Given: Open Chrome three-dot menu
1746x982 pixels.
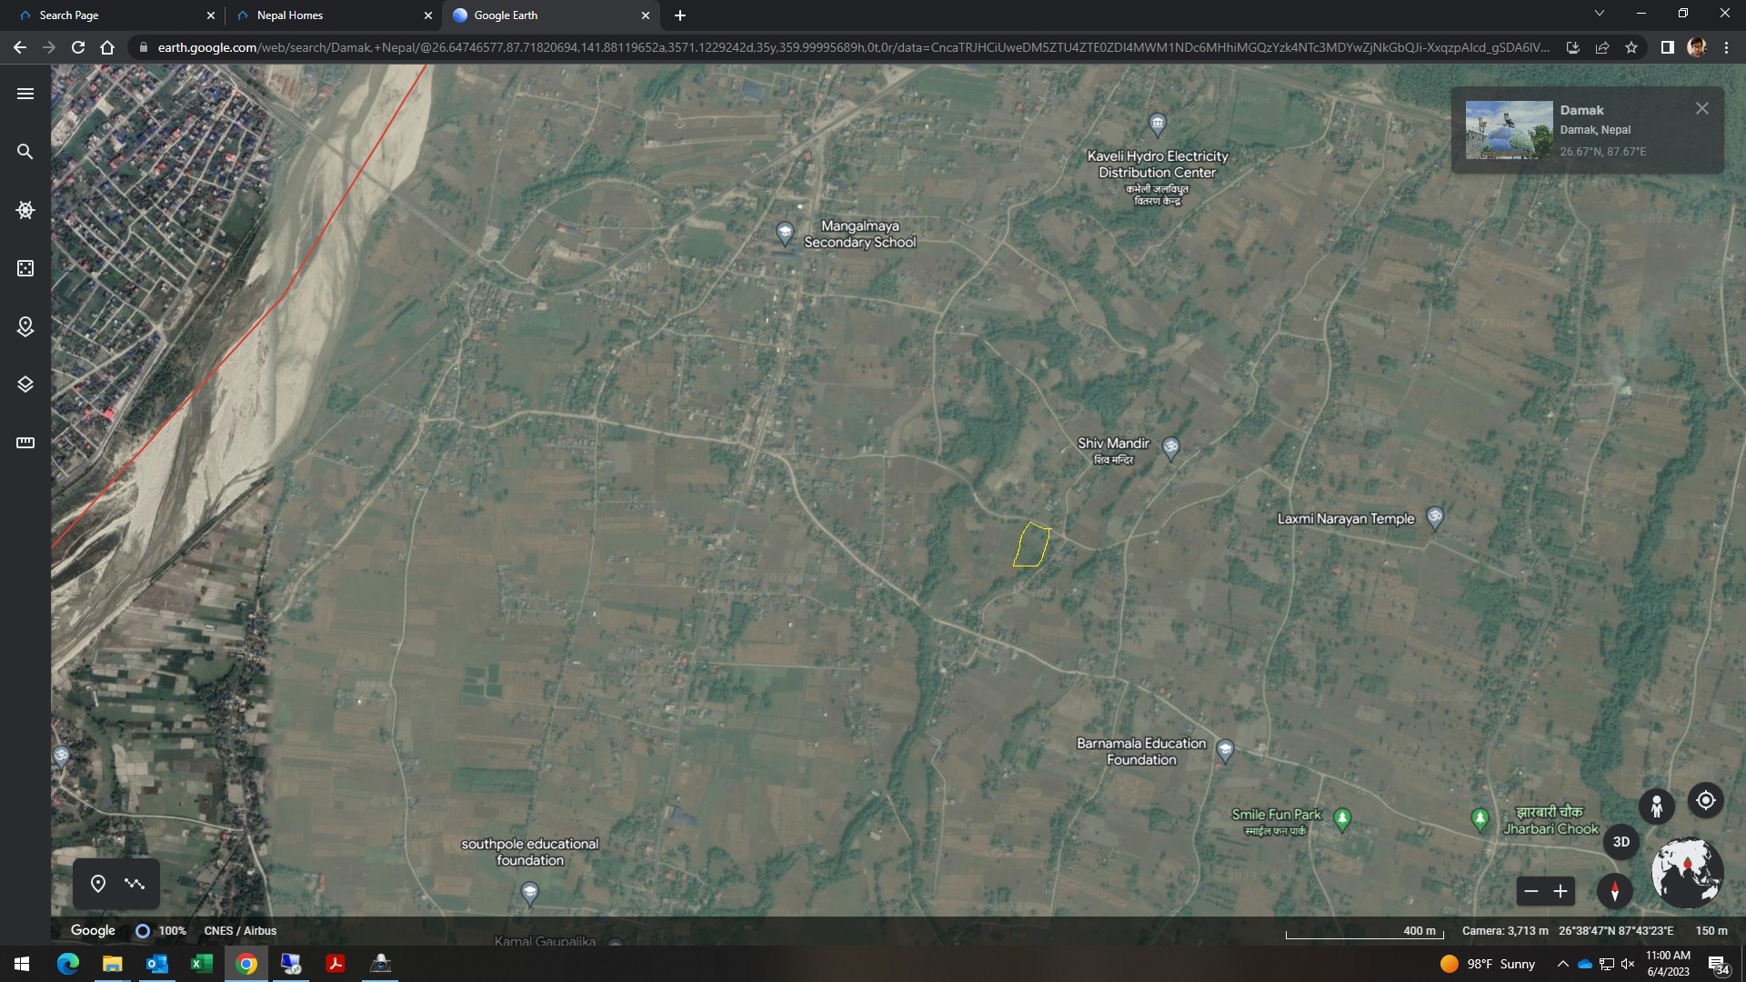Looking at the screenshot, I should pos(1726,47).
